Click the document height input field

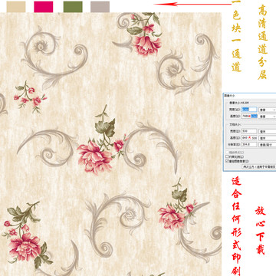[x=249, y=138]
